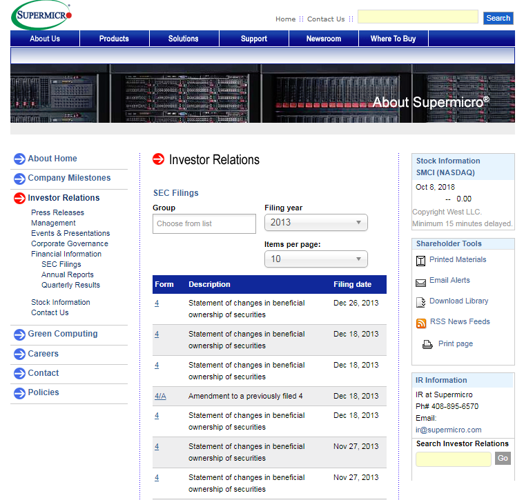Open the Solutions menu
The width and height of the screenshot is (524, 500).
(184, 39)
